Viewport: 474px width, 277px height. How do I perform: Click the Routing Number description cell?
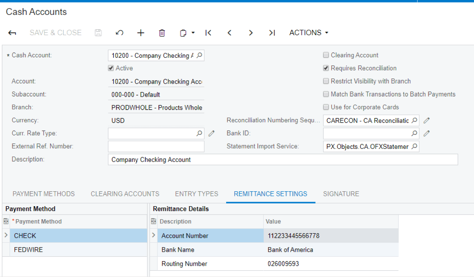(210, 264)
